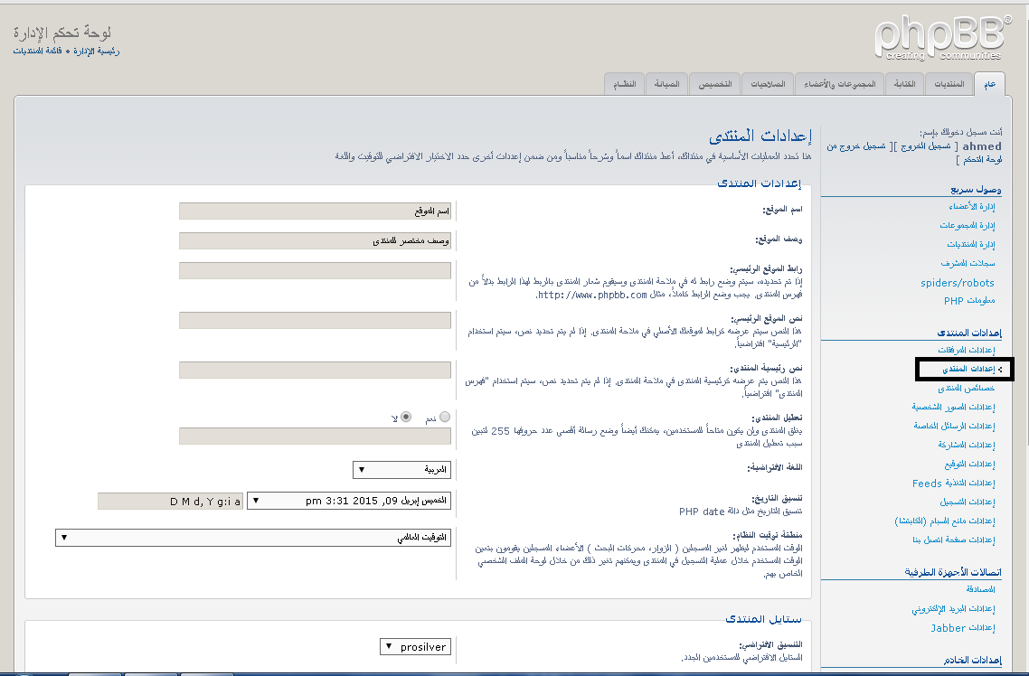Open إعدادات Jabber sidebar link

963,628
